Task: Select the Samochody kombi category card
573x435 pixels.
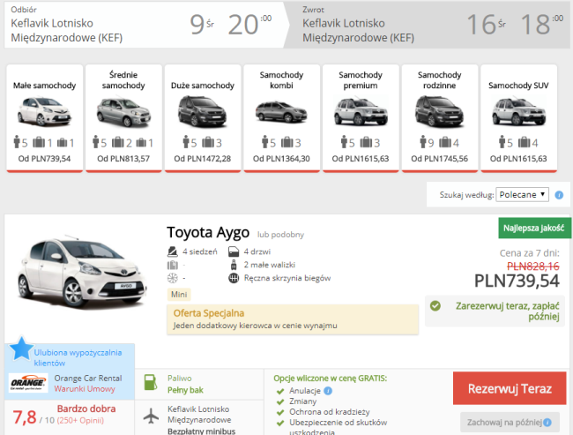Action: 281,118
